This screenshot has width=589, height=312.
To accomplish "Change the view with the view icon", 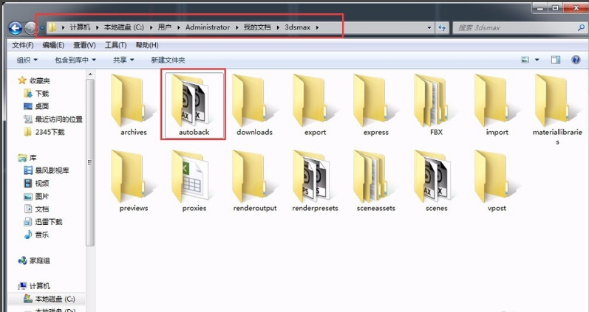I will coord(525,60).
